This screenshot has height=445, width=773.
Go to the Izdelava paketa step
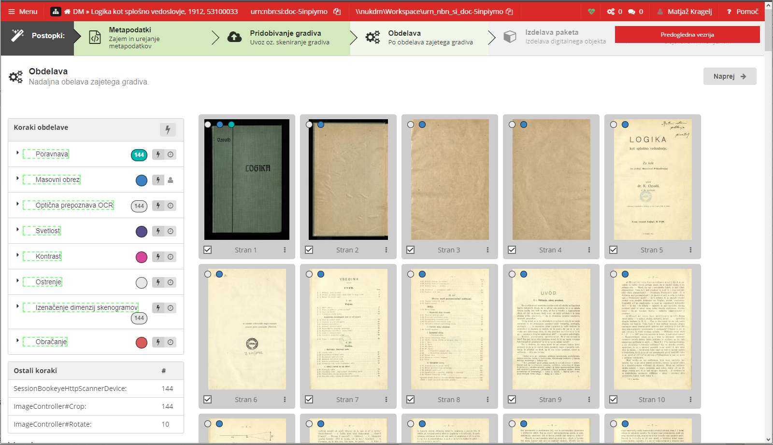click(x=556, y=38)
